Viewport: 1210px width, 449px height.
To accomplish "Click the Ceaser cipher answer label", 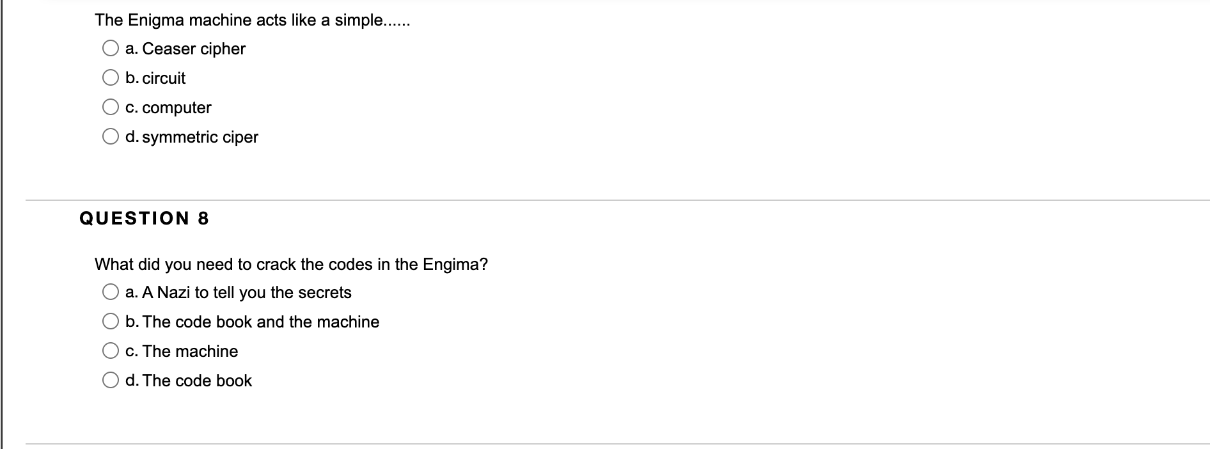I will click(x=185, y=48).
